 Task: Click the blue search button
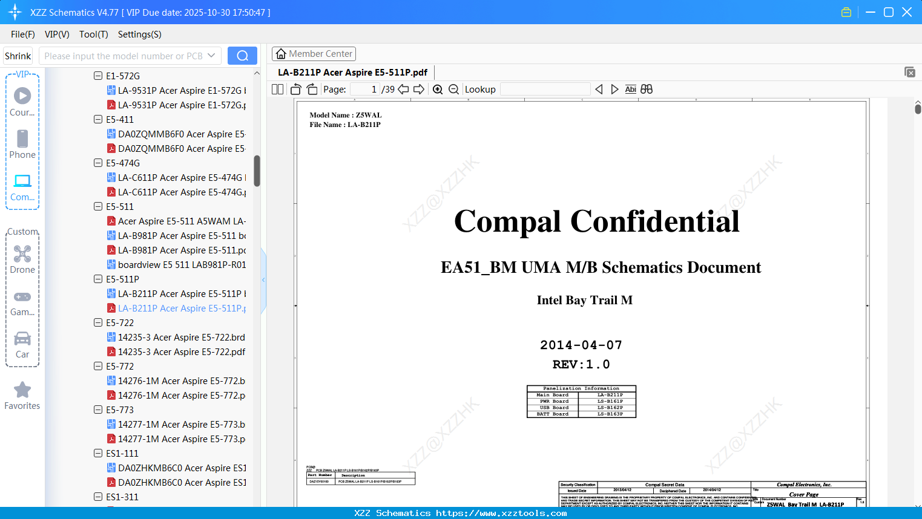(242, 56)
